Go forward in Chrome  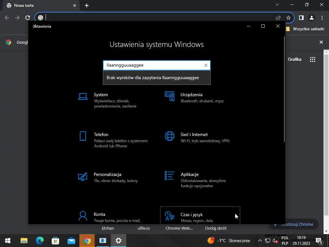(x=17, y=18)
